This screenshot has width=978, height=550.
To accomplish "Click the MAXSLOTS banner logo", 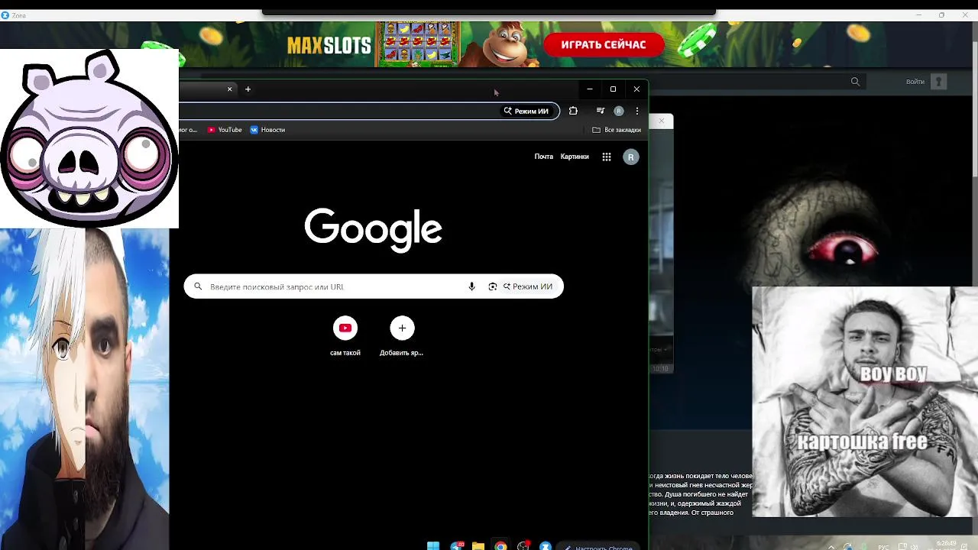I will coord(329,45).
